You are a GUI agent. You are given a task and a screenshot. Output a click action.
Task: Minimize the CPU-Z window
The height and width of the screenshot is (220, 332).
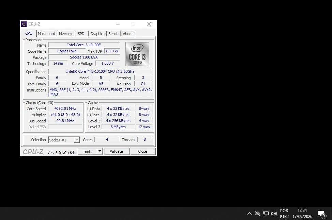(118, 24)
